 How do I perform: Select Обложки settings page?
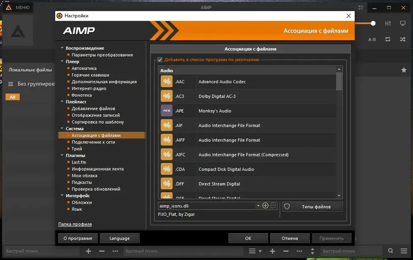(82, 202)
